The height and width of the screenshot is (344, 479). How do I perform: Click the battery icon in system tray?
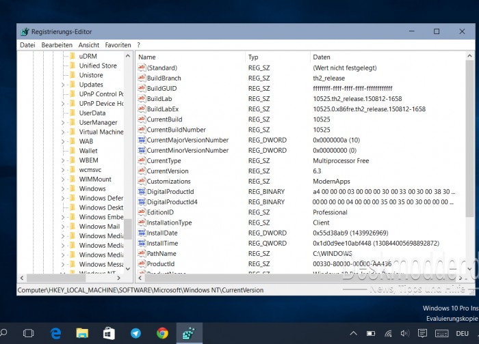coord(371,333)
